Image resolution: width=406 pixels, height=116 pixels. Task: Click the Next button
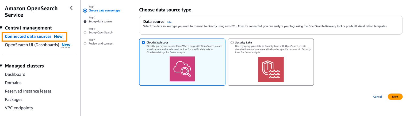click(395, 97)
